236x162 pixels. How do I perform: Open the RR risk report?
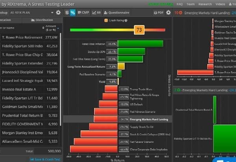point(96,13)
